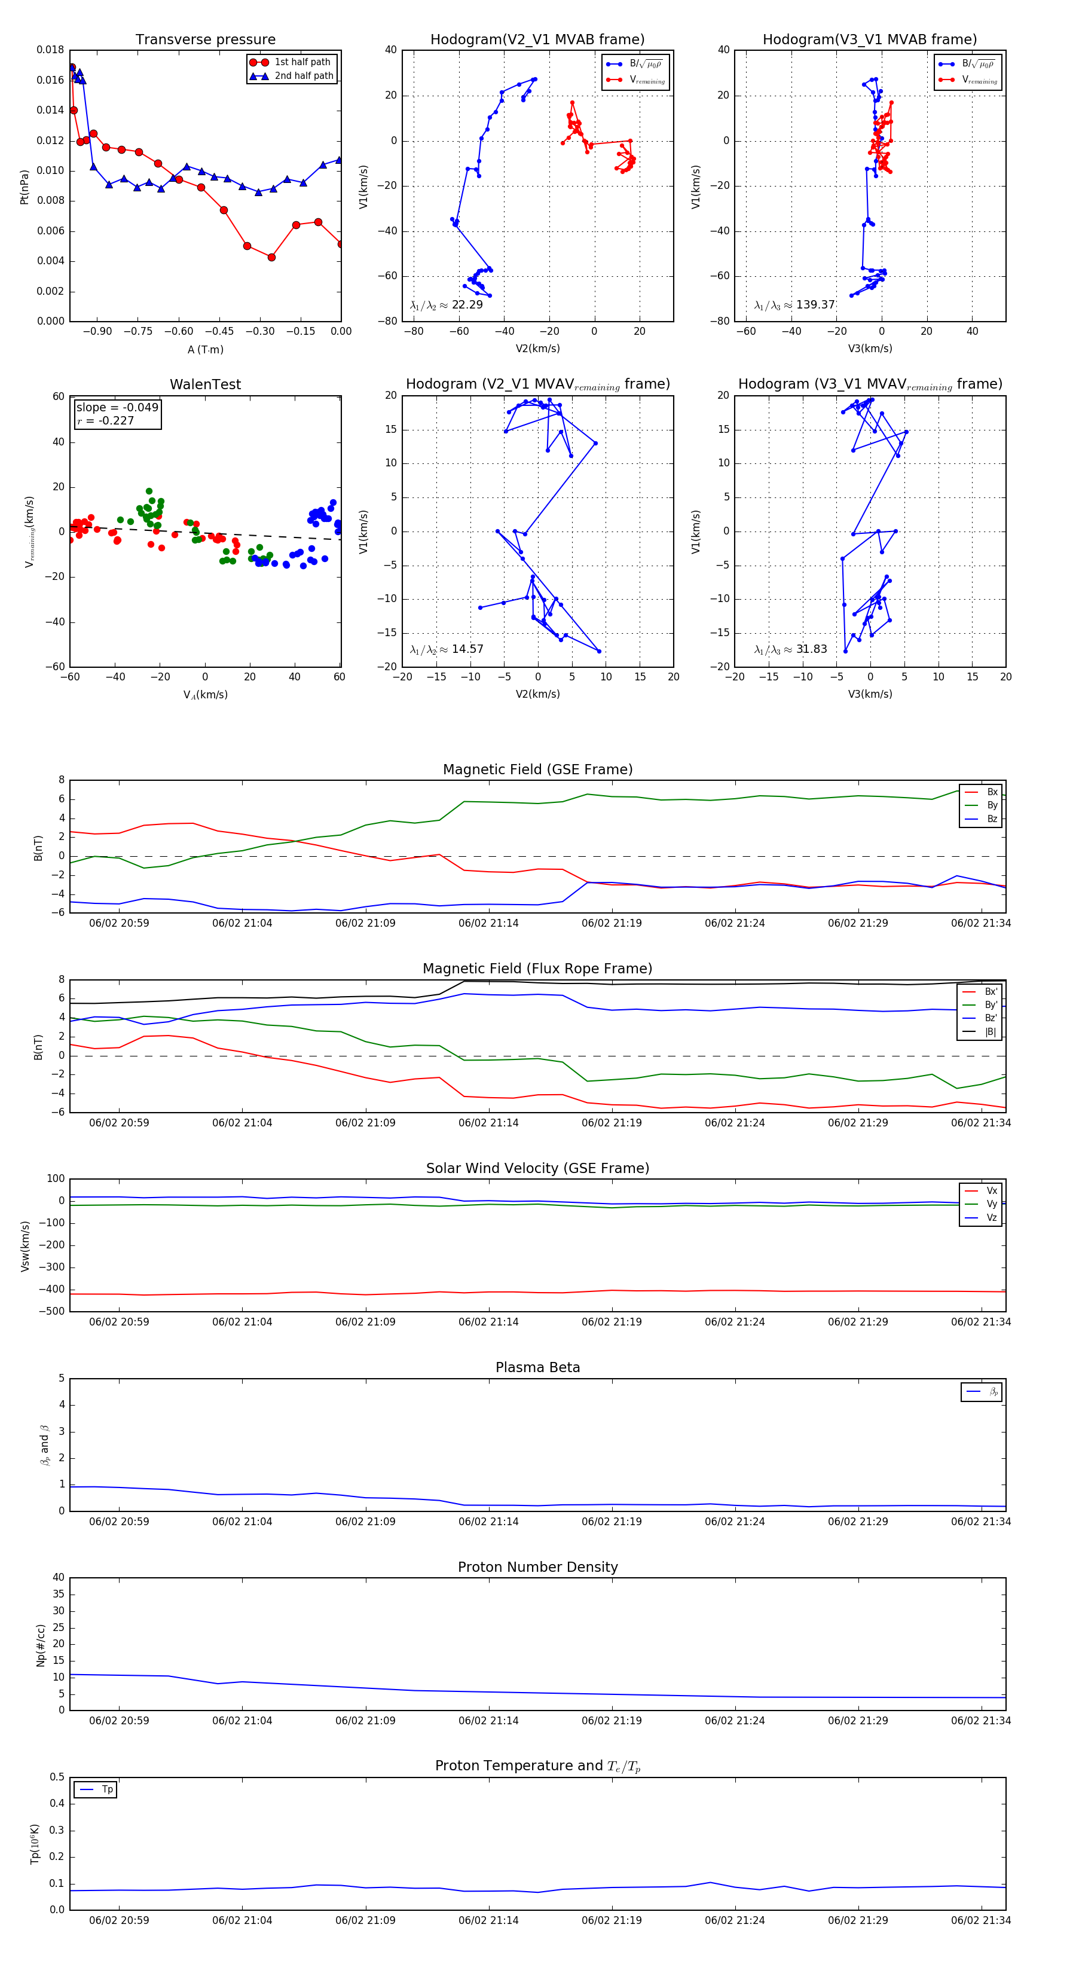This screenshot has width=1076, height=1973.
Task: Select By' in the flux rope legend
Action: point(980,1005)
